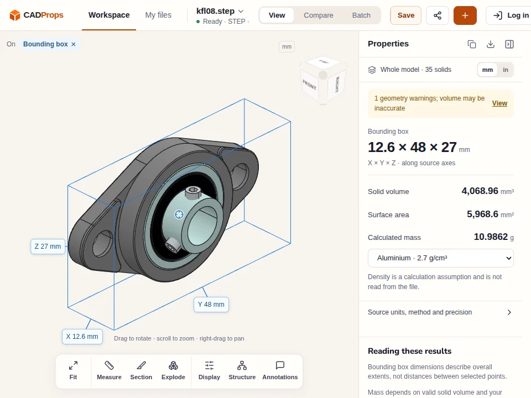Viewport: 531px width, 398px height.
Task: Open the Aluminium material density dropdown
Action: pyautogui.click(x=441, y=258)
